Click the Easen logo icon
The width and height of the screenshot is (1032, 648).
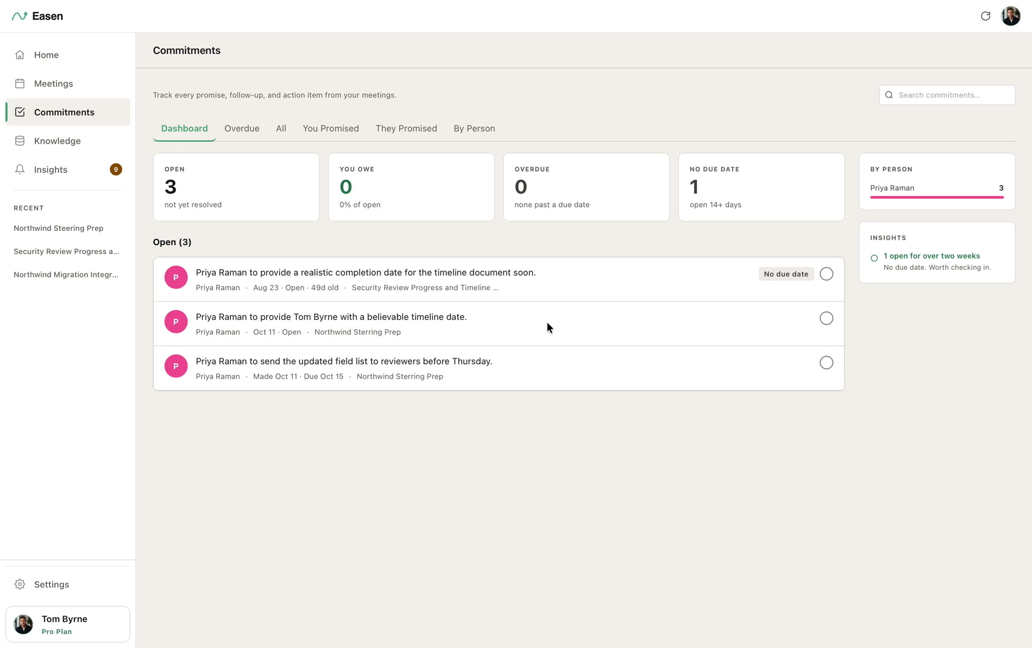click(x=20, y=16)
